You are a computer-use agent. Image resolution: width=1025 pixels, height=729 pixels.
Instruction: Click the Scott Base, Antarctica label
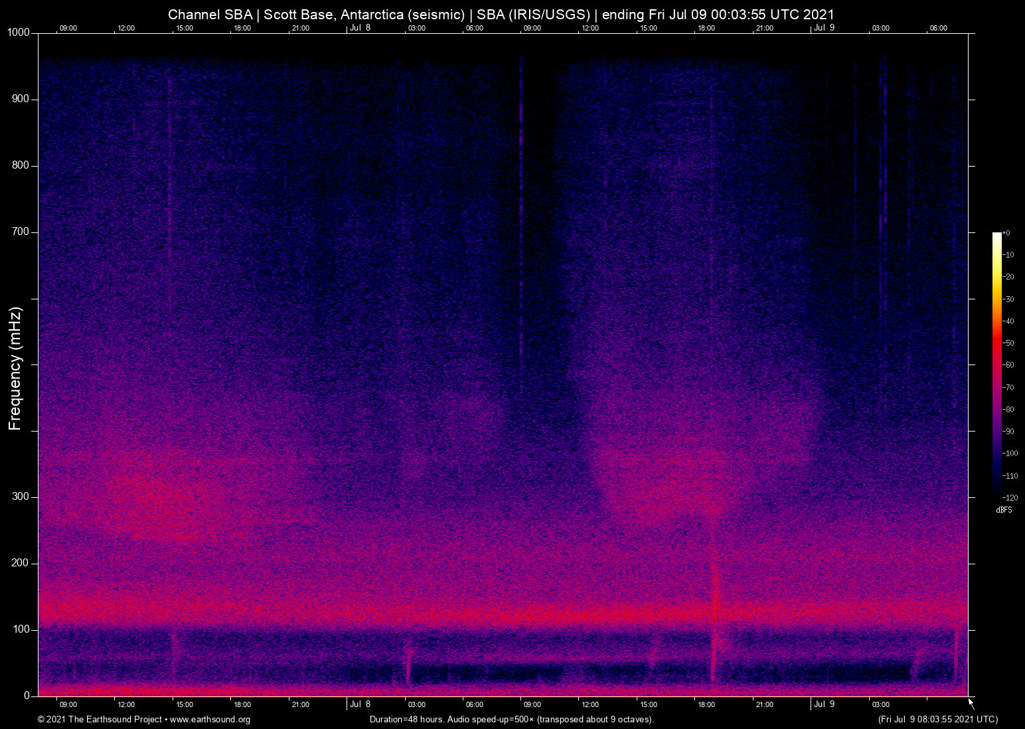333,14
